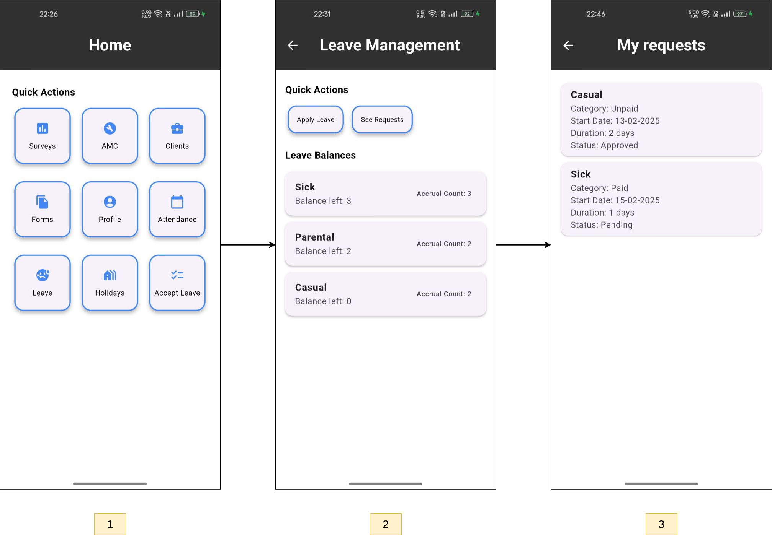Open the Surveys bar chart icon

tap(43, 128)
